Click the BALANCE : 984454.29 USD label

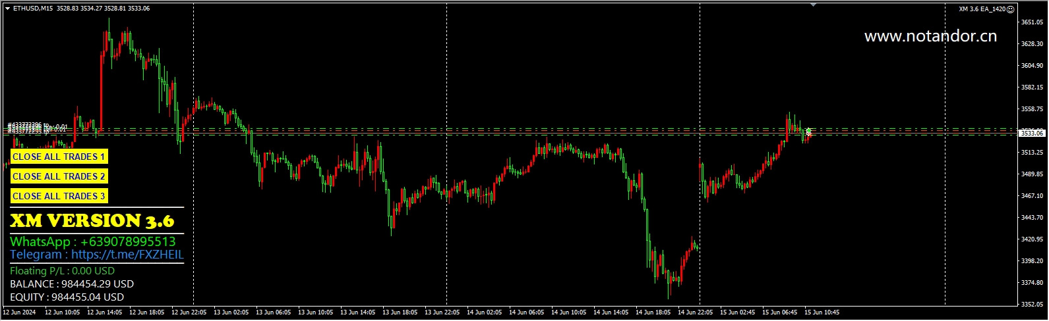(x=72, y=284)
